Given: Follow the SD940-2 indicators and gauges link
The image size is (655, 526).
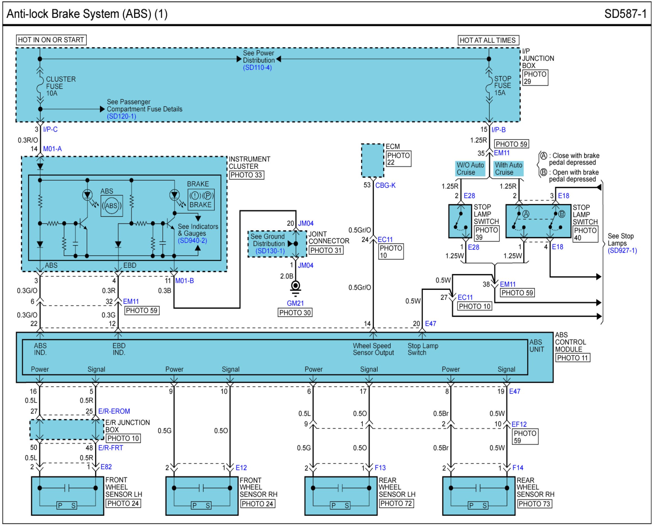Looking at the screenshot, I should click(x=192, y=241).
